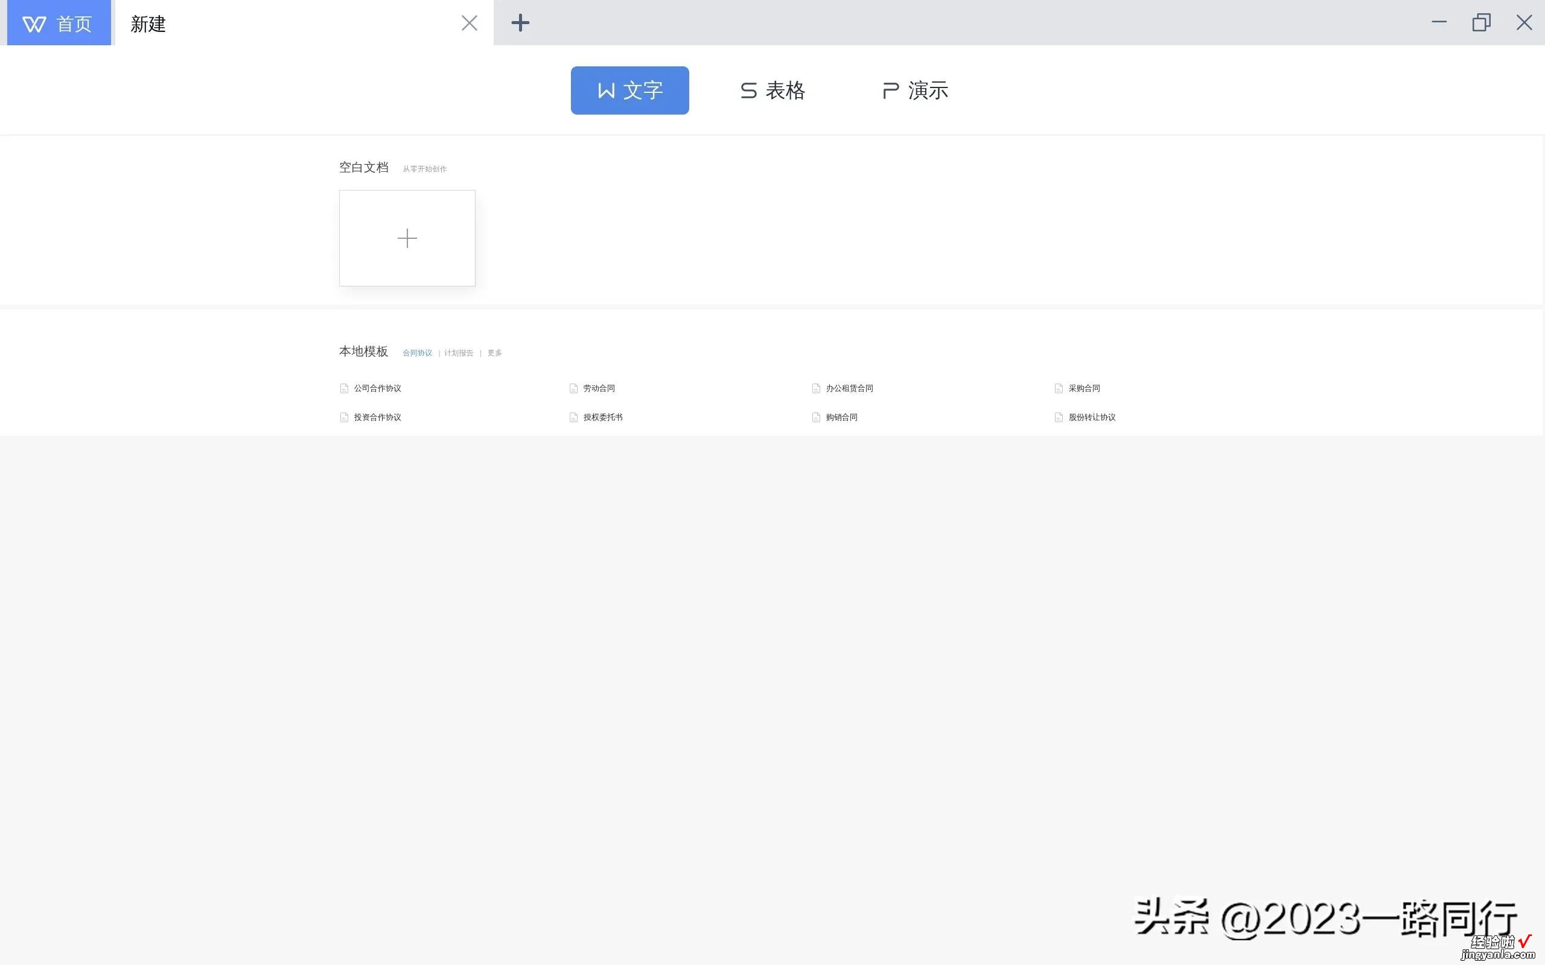The width and height of the screenshot is (1545, 965).
Task: Restore down the WPS window
Action: 1481,22
